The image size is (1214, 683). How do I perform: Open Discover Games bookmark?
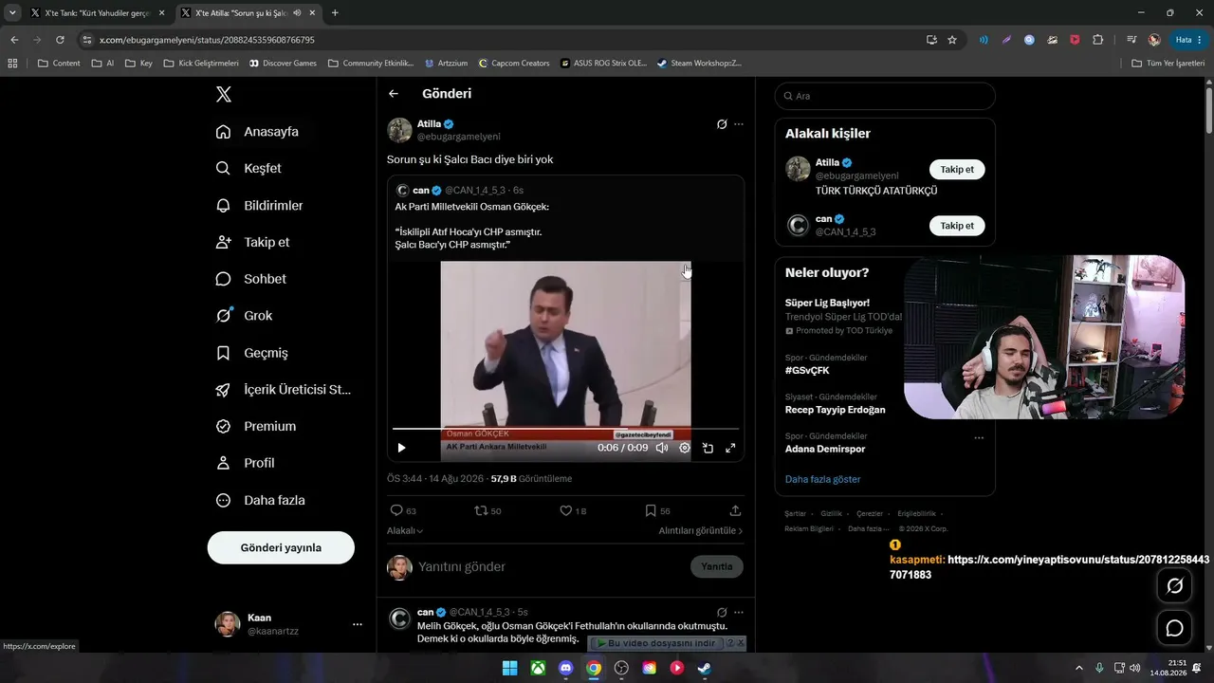point(283,64)
